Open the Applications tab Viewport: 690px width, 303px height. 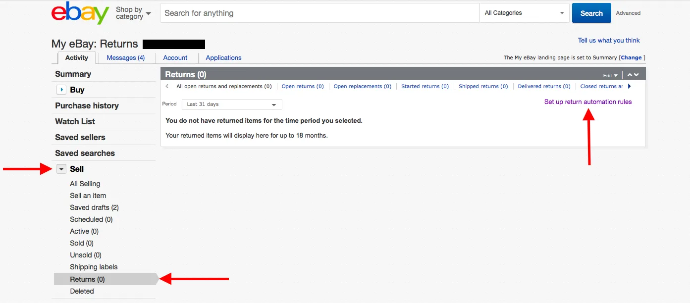point(223,58)
